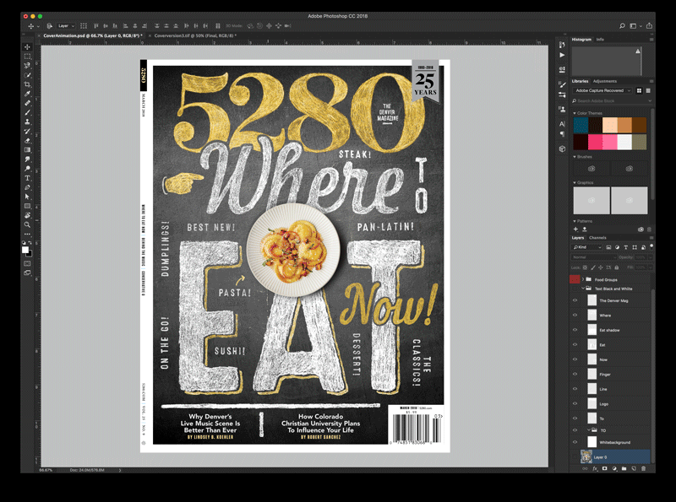This screenshot has height=502, width=676.
Task: Click the Search Adobe Stock field
Action: tap(612, 100)
